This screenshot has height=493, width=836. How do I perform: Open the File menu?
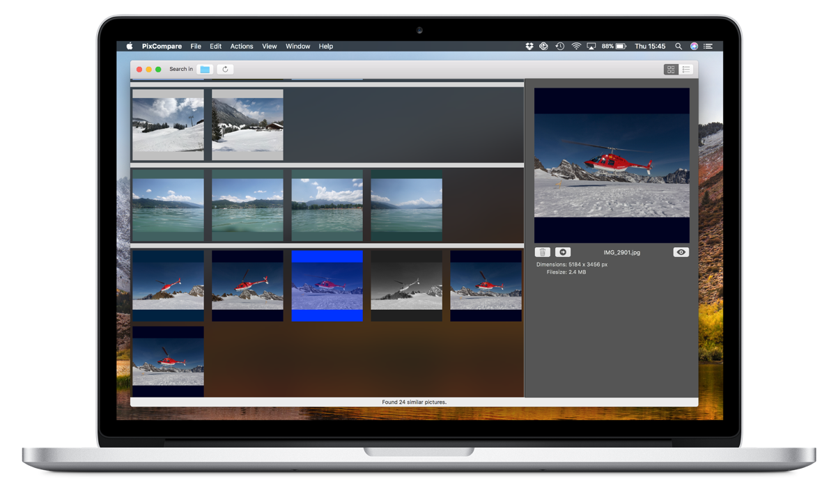pos(196,46)
